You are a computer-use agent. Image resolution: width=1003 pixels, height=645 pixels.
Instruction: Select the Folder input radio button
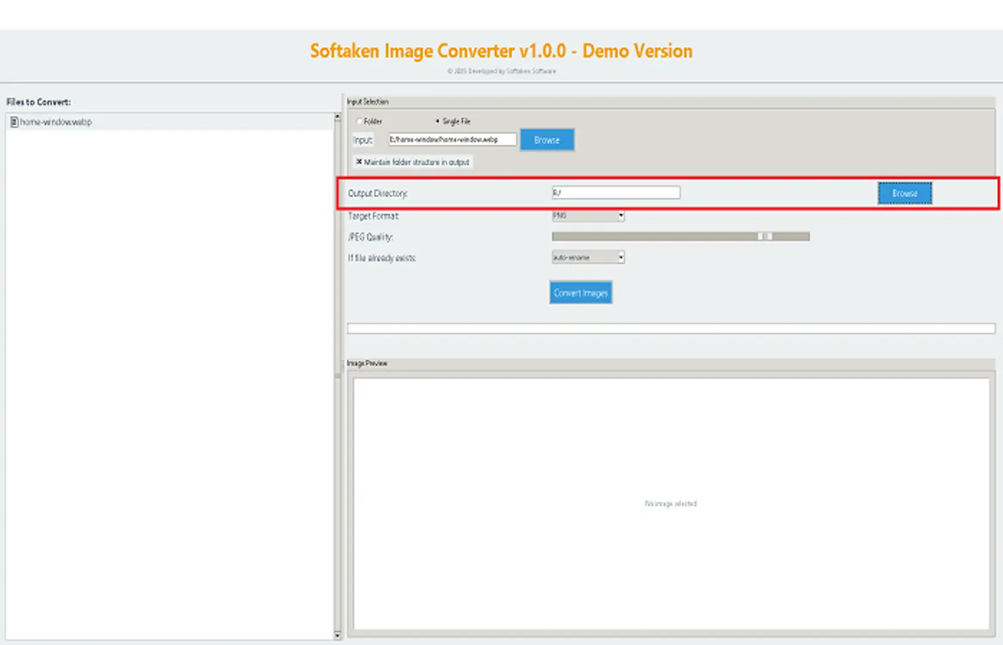(359, 121)
